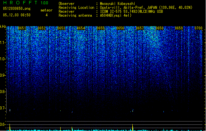The image size is (206, 131).
Task: Click the meteor count value 4
Action: (x=47, y=15)
